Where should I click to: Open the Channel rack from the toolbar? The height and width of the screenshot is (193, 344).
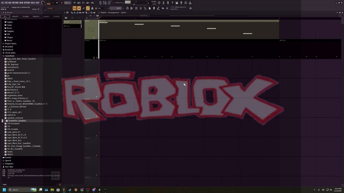136,8
